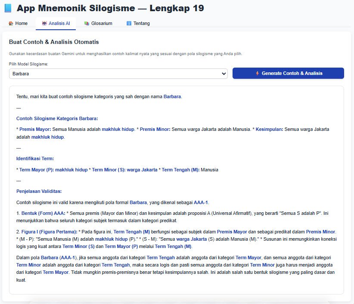Click the blue book icon beside the app title
Viewport: 354px width, 304px height.
[8, 8]
